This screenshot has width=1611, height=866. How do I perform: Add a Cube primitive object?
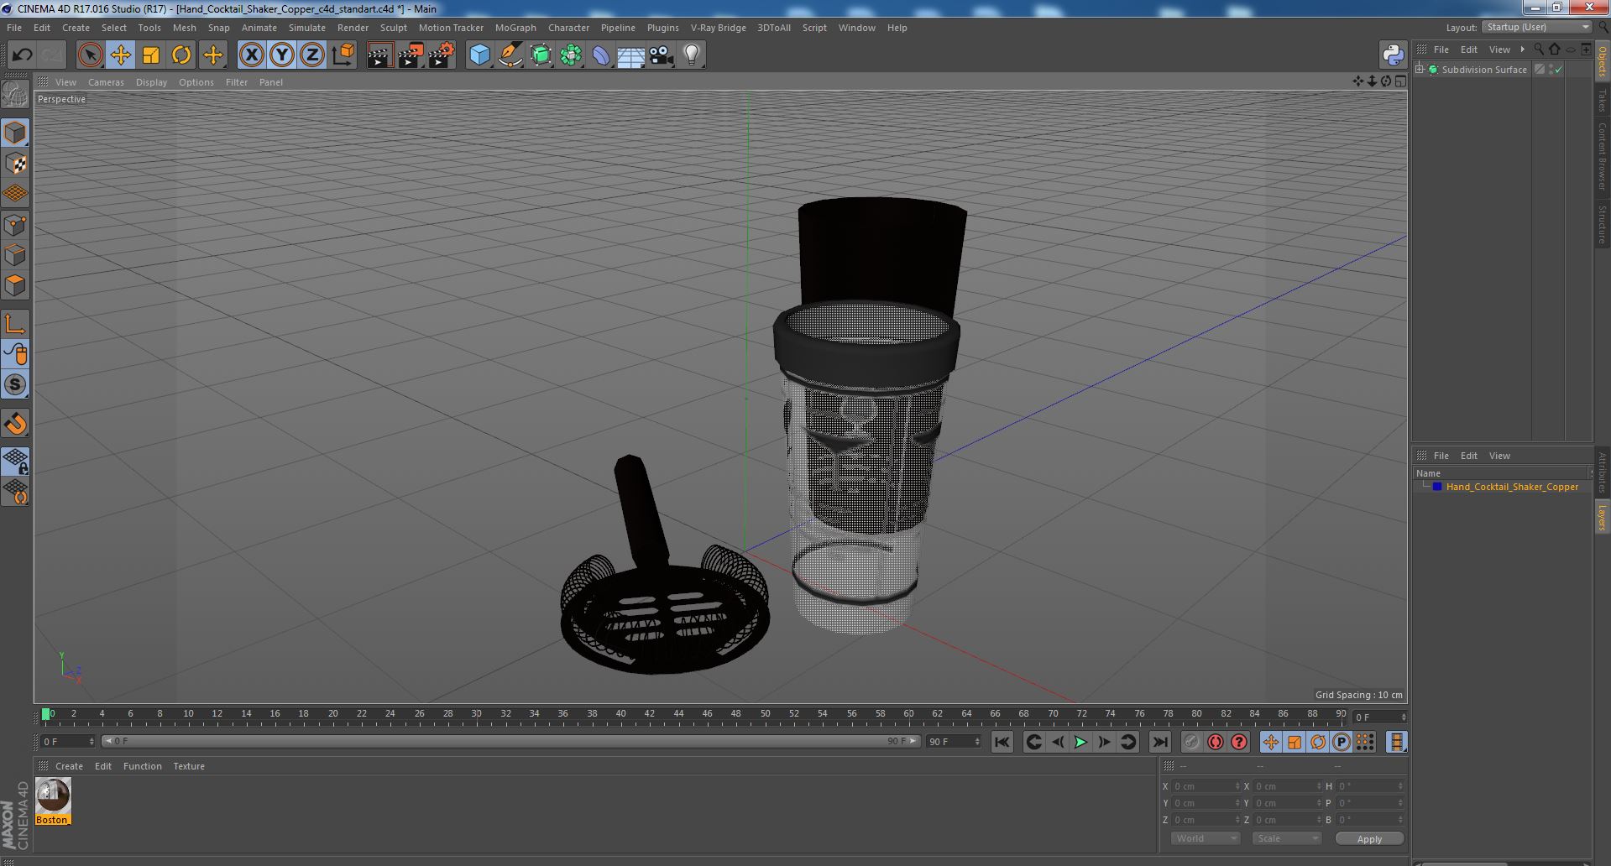[x=479, y=55]
